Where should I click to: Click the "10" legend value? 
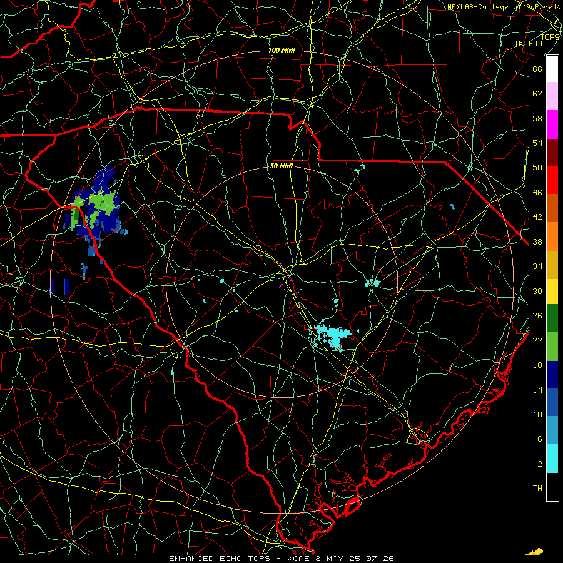point(537,415)
